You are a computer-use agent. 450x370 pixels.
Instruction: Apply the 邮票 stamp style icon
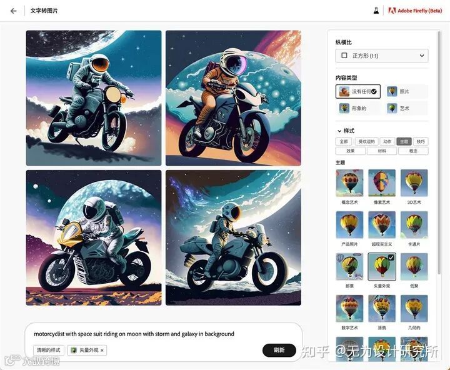349,267
